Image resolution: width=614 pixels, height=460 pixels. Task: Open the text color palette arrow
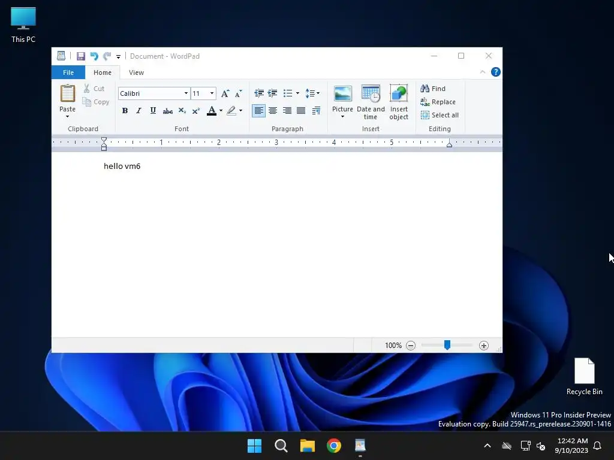221,111
